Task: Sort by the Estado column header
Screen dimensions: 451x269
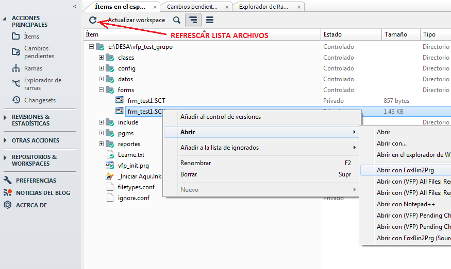Action: 351,34
